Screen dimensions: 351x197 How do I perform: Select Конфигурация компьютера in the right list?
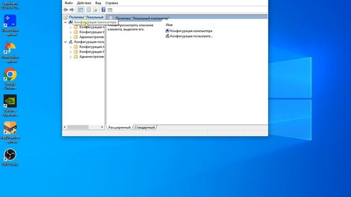click(x=189, y=31)
